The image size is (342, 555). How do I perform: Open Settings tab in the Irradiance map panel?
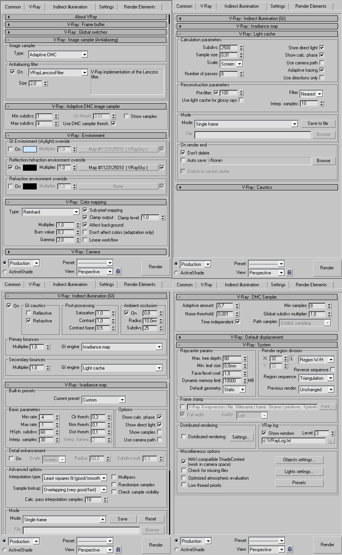(x=106, y=284)
